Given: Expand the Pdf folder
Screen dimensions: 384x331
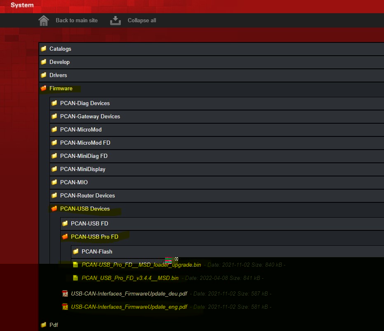Looking at the screenshot, I should point(54,325).
